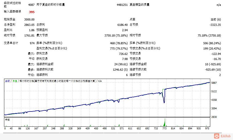Viewport: 233px width, 140px height.
Task: Select the 输入图表错误 label
Action: coord(13,11)
